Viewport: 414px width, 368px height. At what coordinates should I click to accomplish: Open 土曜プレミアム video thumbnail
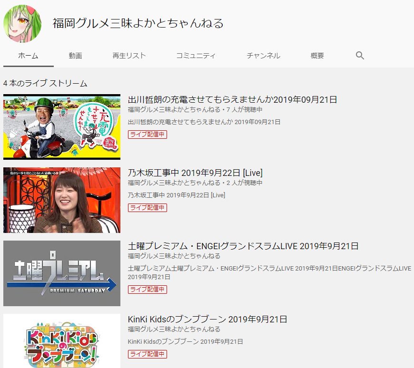click(x=62, y=273)
